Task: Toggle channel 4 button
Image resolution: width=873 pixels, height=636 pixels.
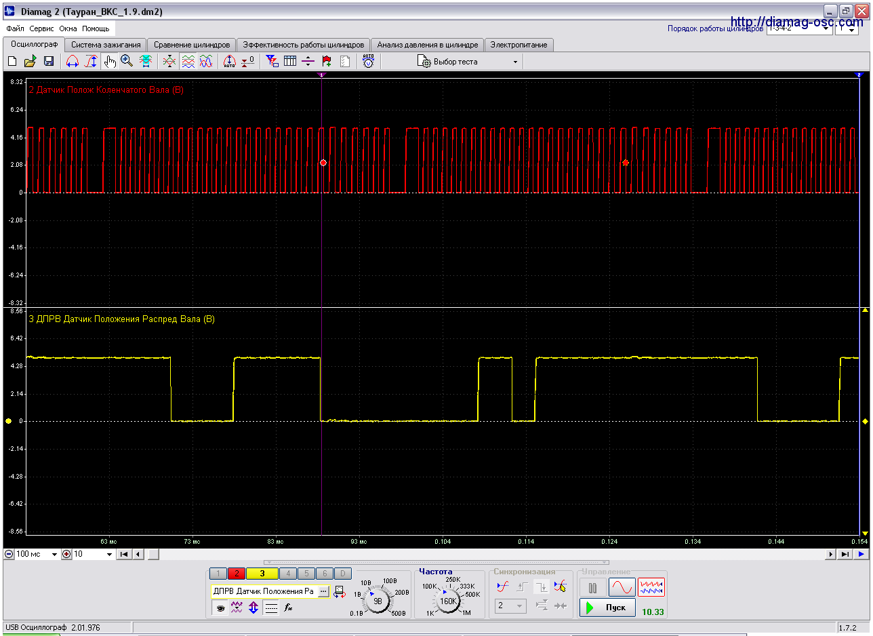Action: click(x=287, y=574)
